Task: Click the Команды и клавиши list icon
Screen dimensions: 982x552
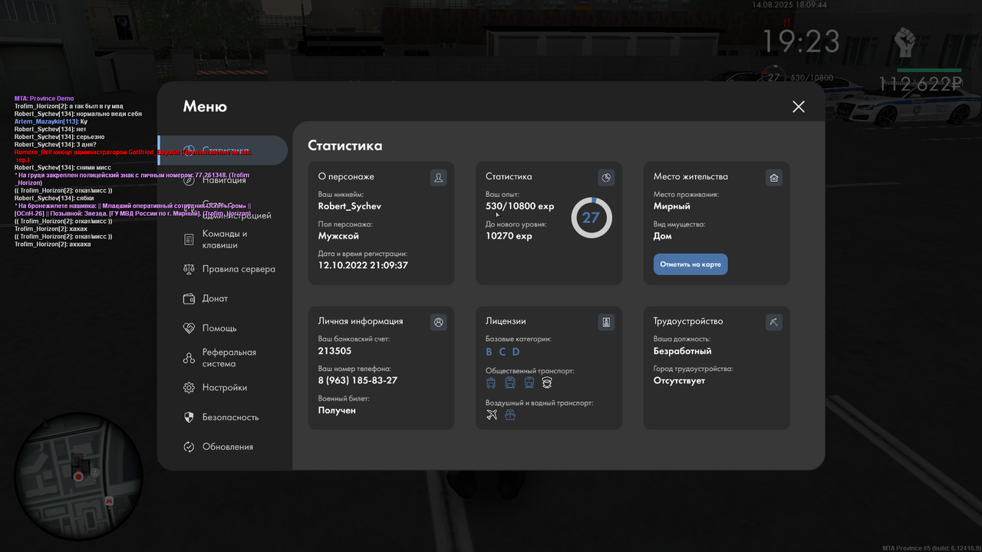Action: coord(189,240)
